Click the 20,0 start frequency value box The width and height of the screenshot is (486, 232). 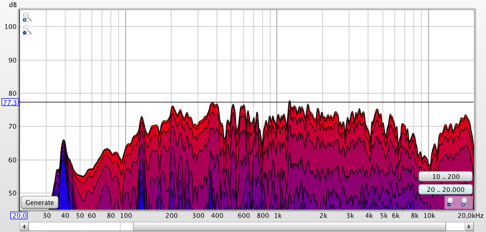(19, 216)
